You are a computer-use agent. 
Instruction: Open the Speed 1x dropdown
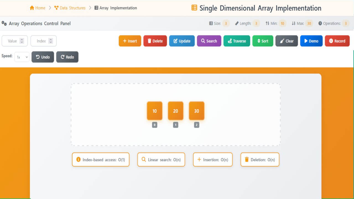tap(22, 57)
